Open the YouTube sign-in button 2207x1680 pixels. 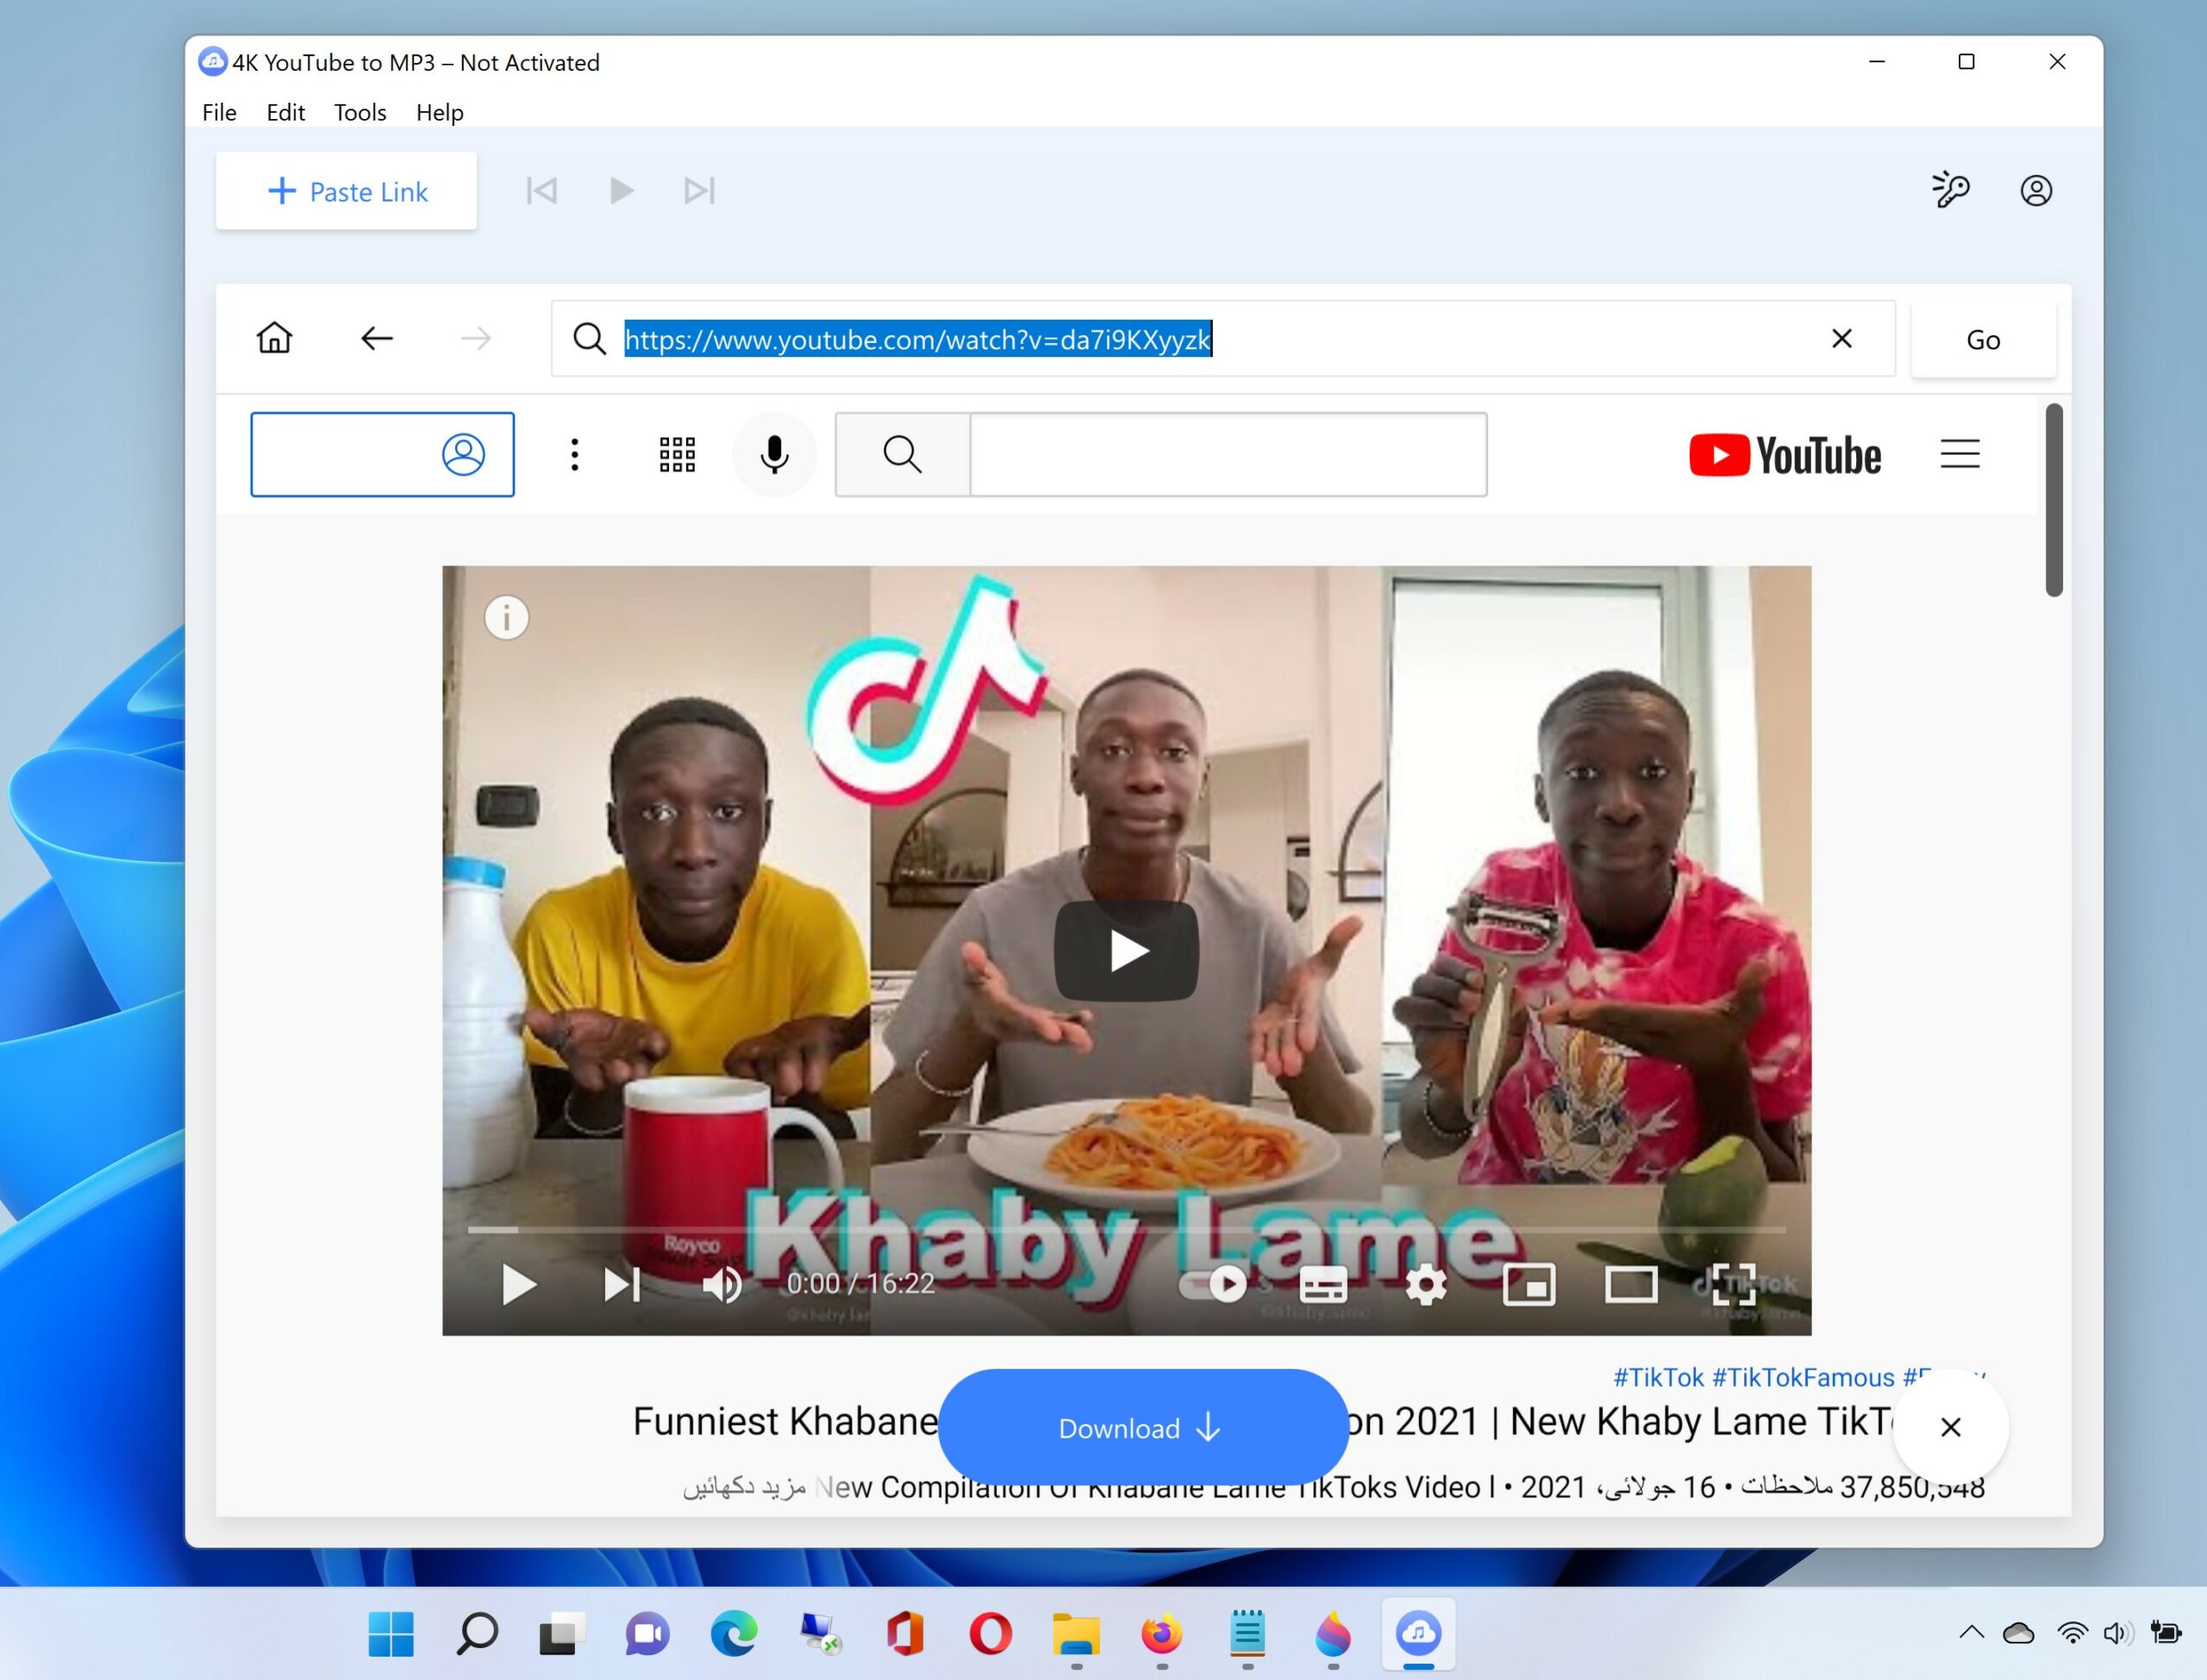[x=382, y=454]
